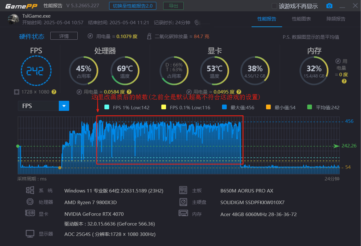
Task: Click the GamePP logo
Action: [x=21, y=6]
